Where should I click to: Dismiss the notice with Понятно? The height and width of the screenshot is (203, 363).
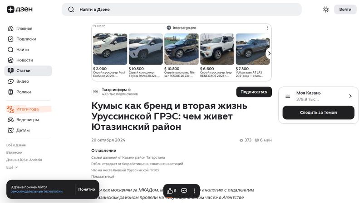click(x=87, y=189)
